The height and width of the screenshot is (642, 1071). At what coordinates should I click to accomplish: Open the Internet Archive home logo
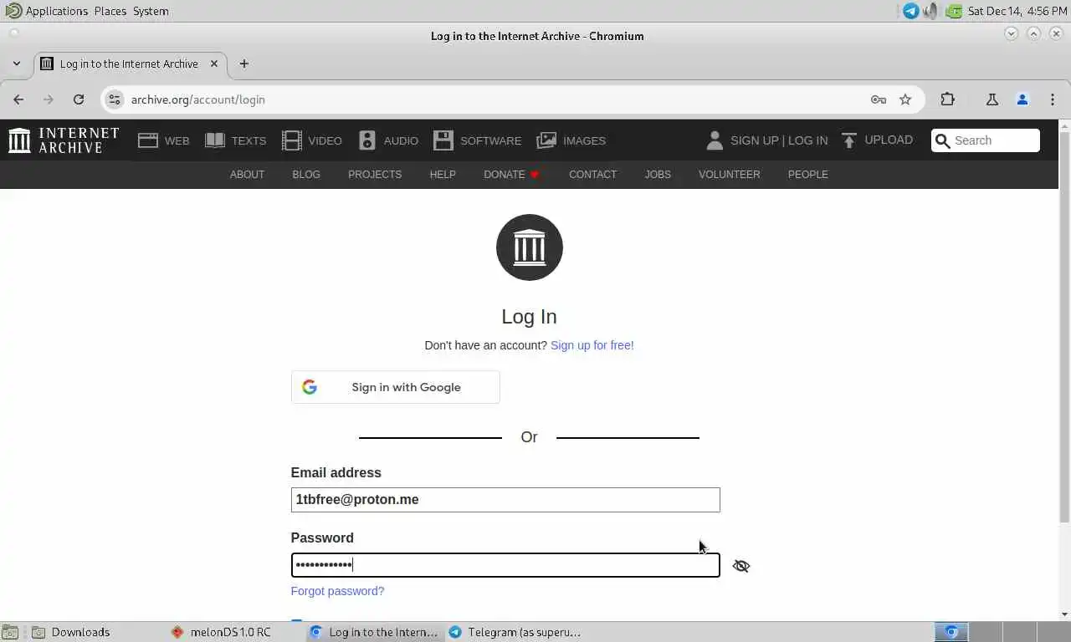[64, 140]
